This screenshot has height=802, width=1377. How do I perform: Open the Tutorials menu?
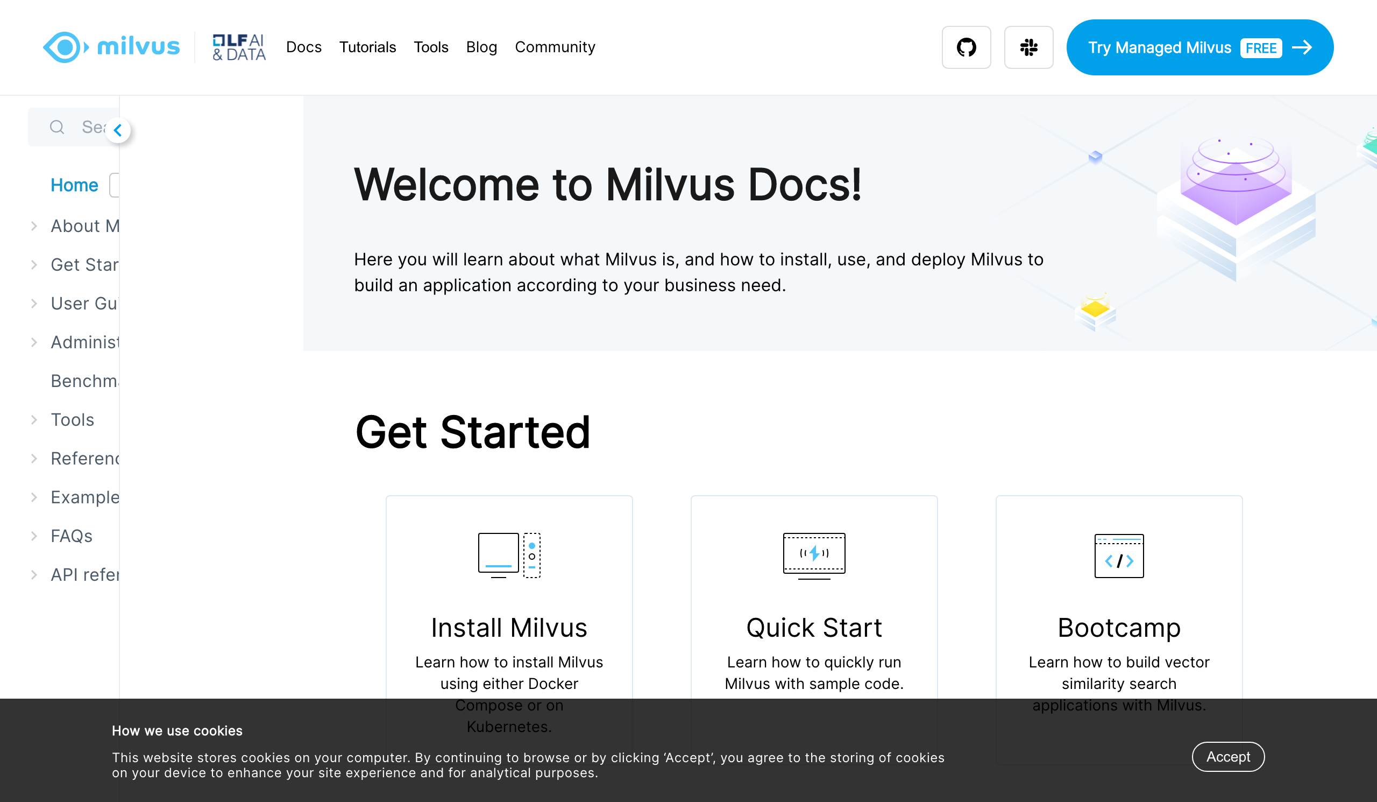[x=367, y=47]
